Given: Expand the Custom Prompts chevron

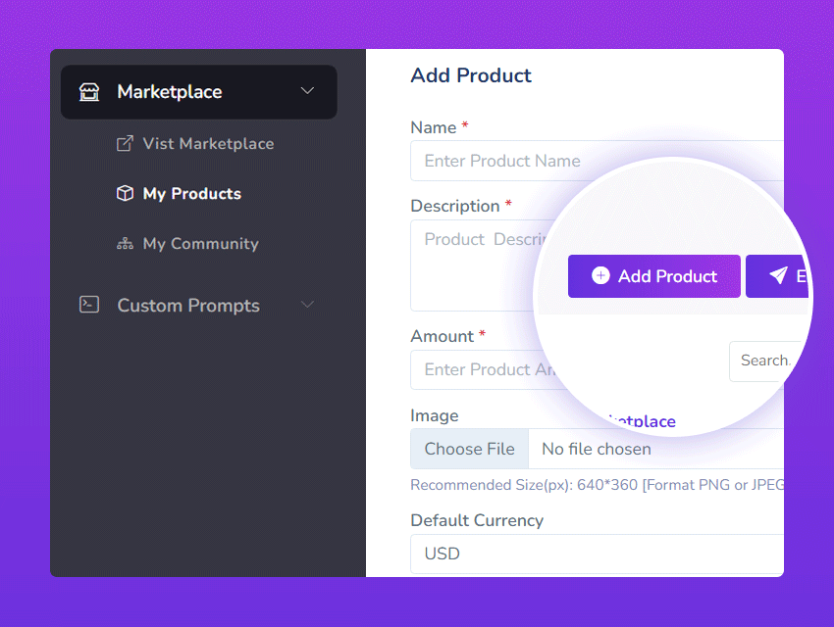Looking at the screenshot, I should click(x=307, y=305).
